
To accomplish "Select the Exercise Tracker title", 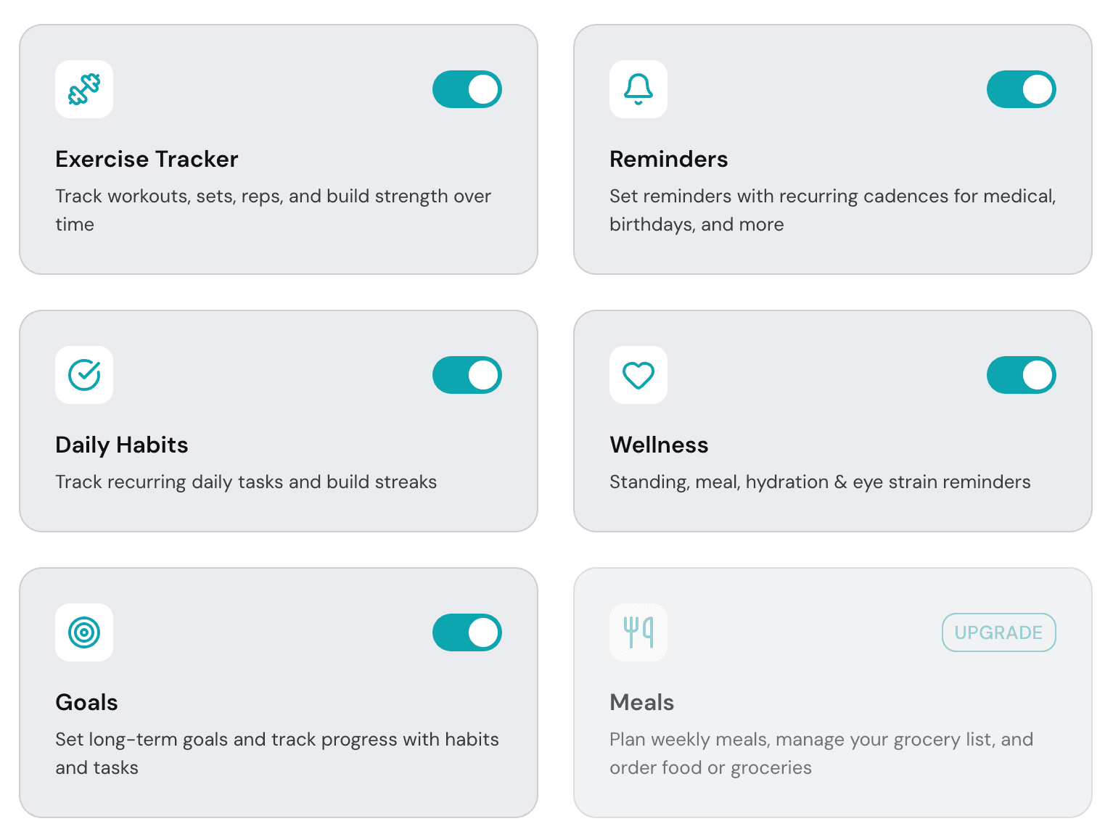I will tap(147, 159).
